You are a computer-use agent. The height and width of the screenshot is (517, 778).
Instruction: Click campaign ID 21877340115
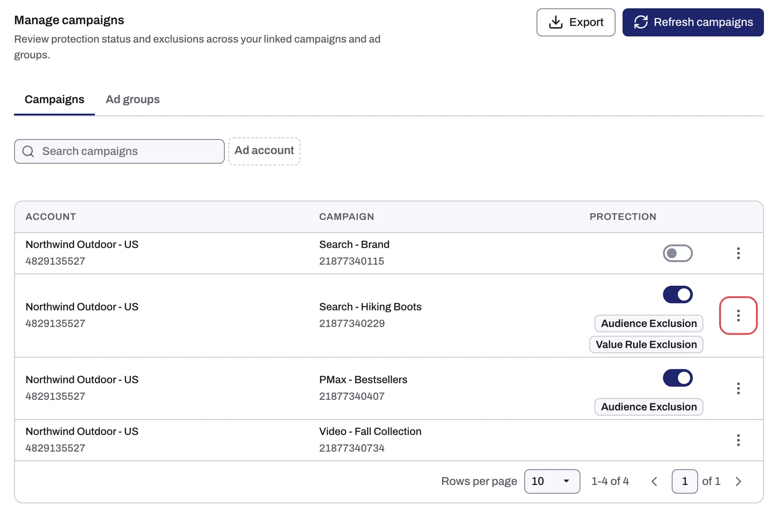pos(352,261)
